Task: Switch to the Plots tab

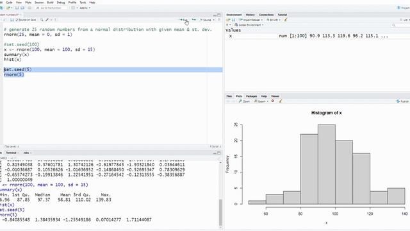Action: click(239, 96)
